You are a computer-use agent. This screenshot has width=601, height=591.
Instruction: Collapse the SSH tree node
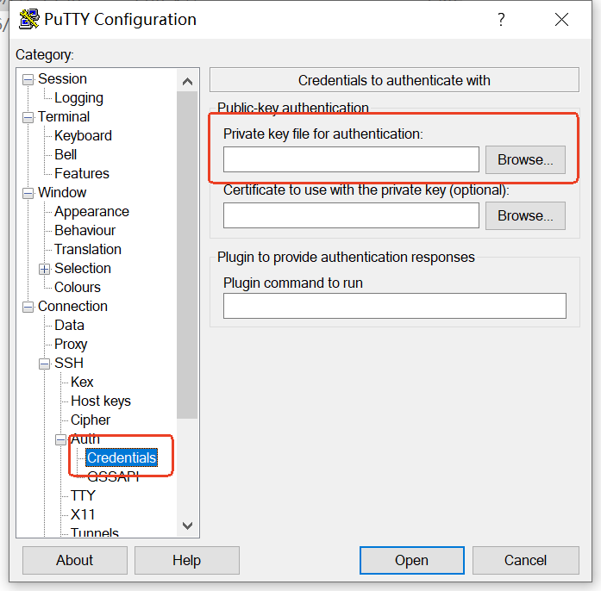[x=44, y=364]
